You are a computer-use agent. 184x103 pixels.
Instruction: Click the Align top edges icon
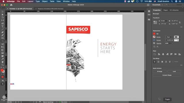click(x=171, y=54)
